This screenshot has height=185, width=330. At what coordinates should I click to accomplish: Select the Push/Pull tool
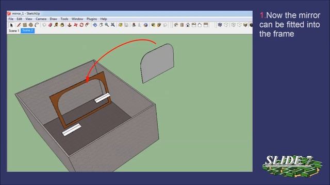[x=69, y=25]
